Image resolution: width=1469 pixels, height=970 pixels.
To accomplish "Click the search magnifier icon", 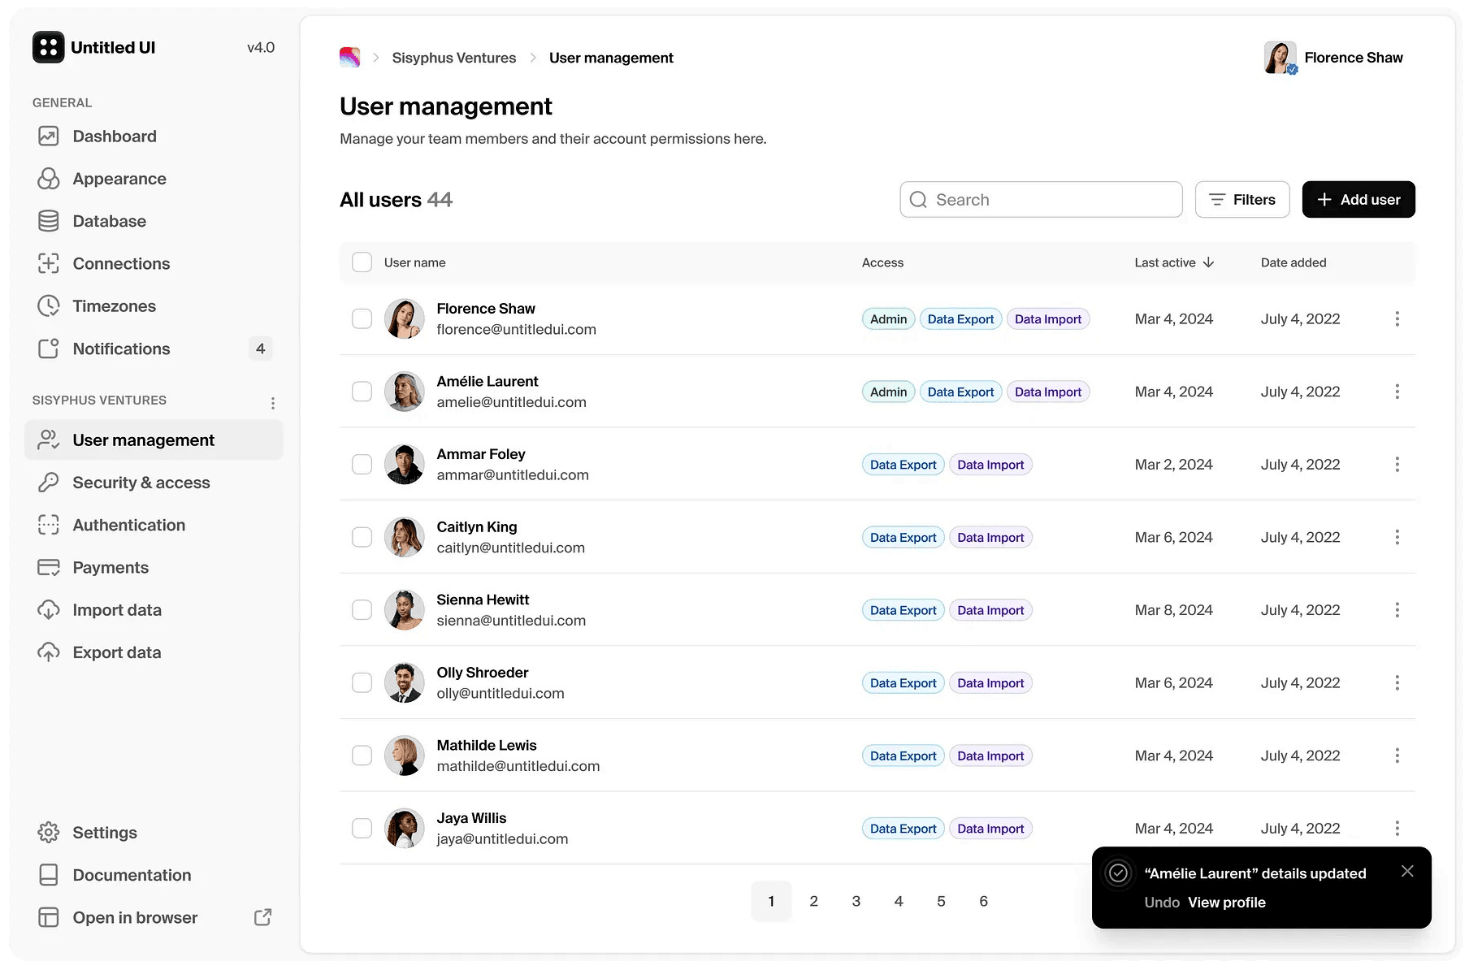I will [x=918, y=200].
